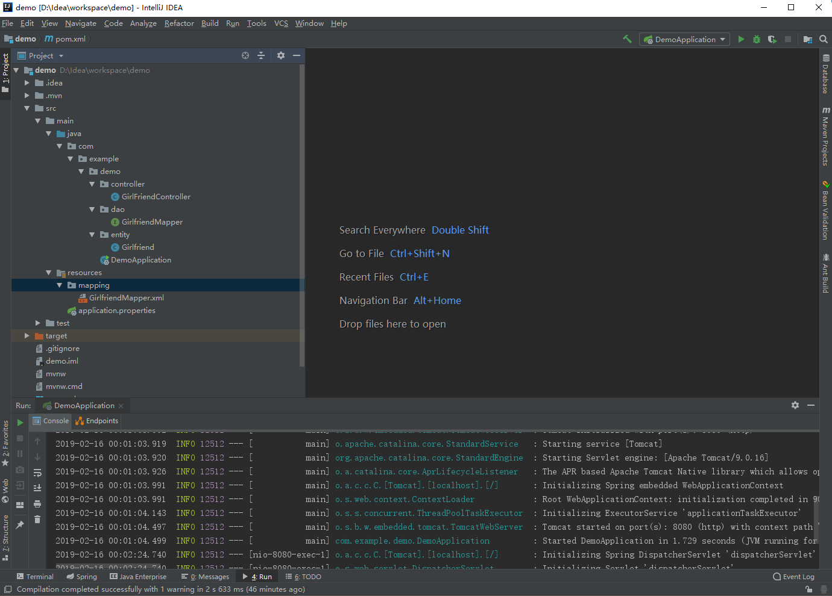Click pom.xml in the navigation bar
The width and height of the screenshot is (832, 596).
pyautogui.click(x=65, y=39)
